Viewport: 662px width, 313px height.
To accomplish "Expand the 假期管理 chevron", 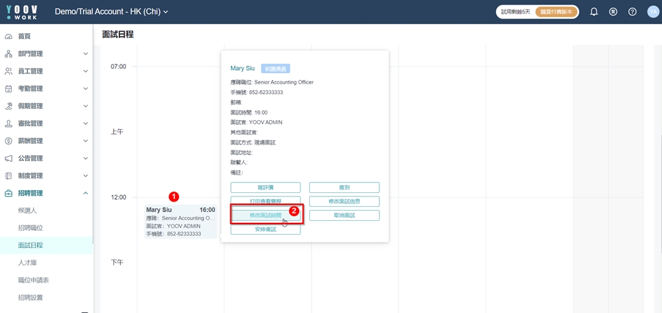I will pyautogui.click(x=86, y=106).
